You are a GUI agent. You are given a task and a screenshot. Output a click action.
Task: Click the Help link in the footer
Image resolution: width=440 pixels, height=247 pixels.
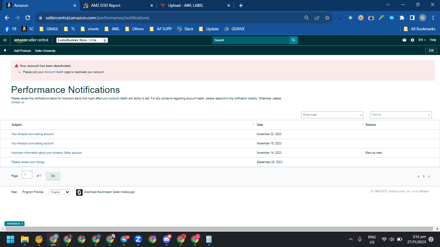(x=14, y=192)
